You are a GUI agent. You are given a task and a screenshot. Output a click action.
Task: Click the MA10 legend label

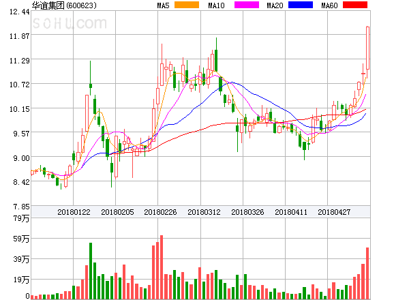coord(216,5)
